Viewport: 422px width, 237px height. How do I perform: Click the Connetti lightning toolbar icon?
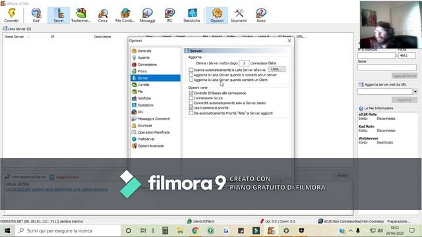(12, 15)
